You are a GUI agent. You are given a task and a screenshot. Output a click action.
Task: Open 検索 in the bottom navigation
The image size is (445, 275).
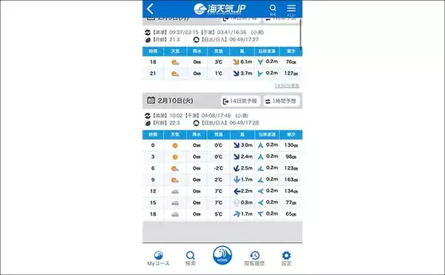190,258
